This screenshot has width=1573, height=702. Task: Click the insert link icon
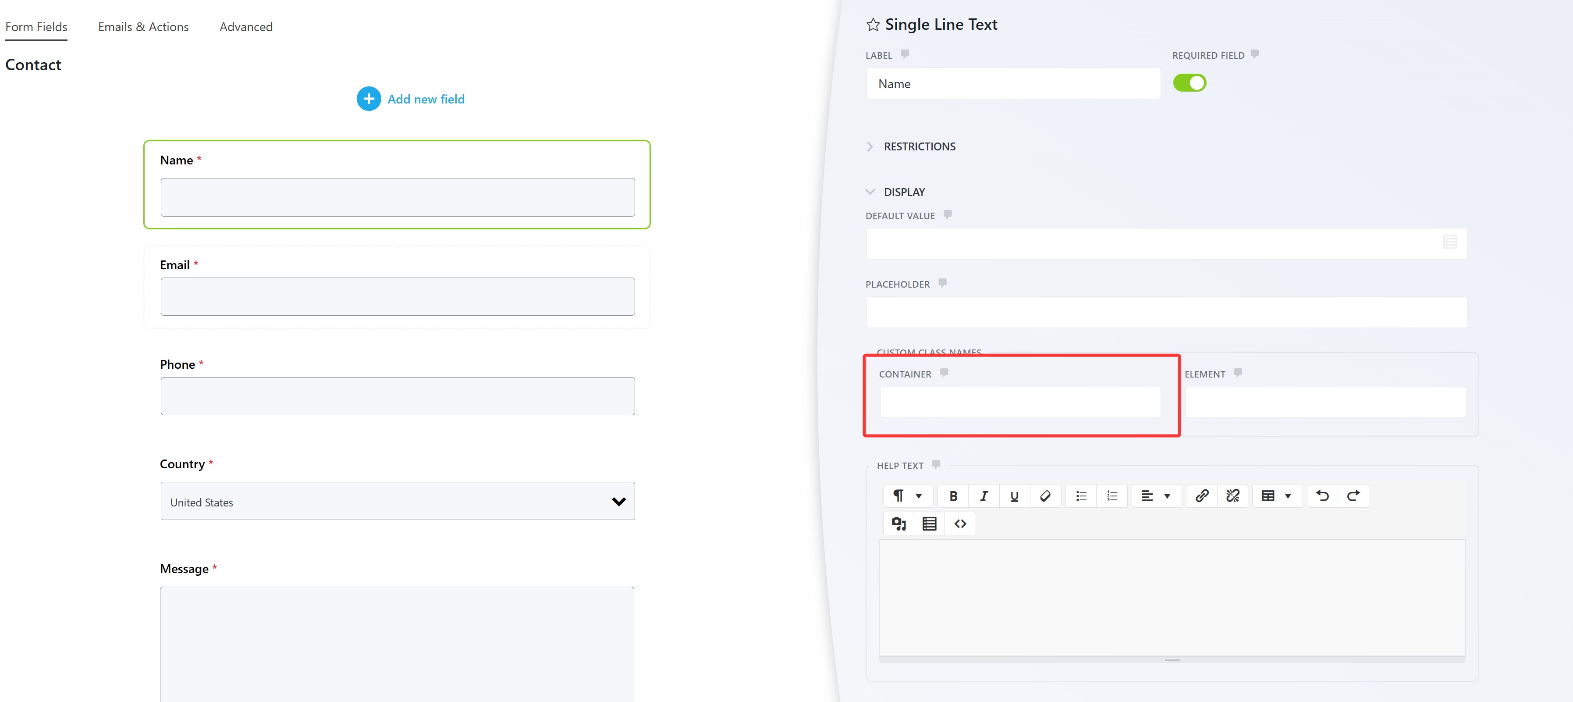point(1201,496)
